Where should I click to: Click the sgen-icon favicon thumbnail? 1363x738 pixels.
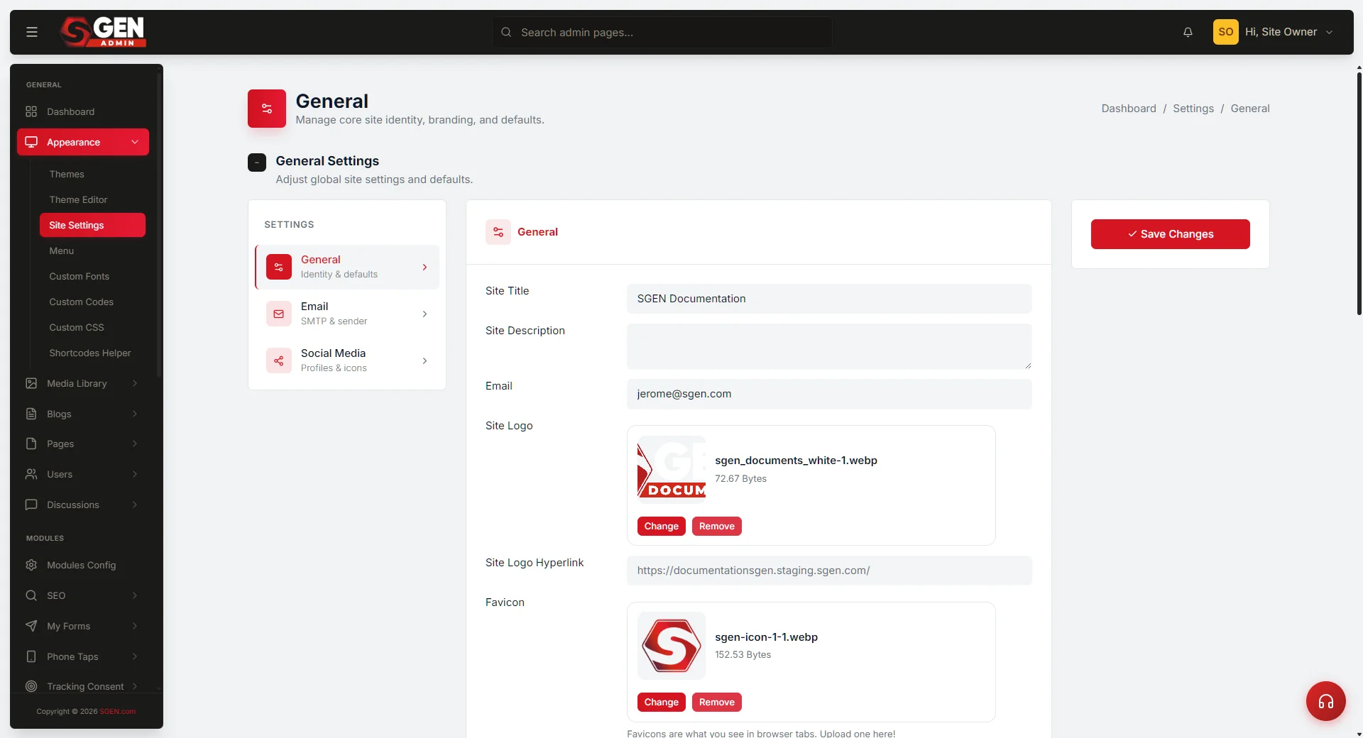[672, 646]
